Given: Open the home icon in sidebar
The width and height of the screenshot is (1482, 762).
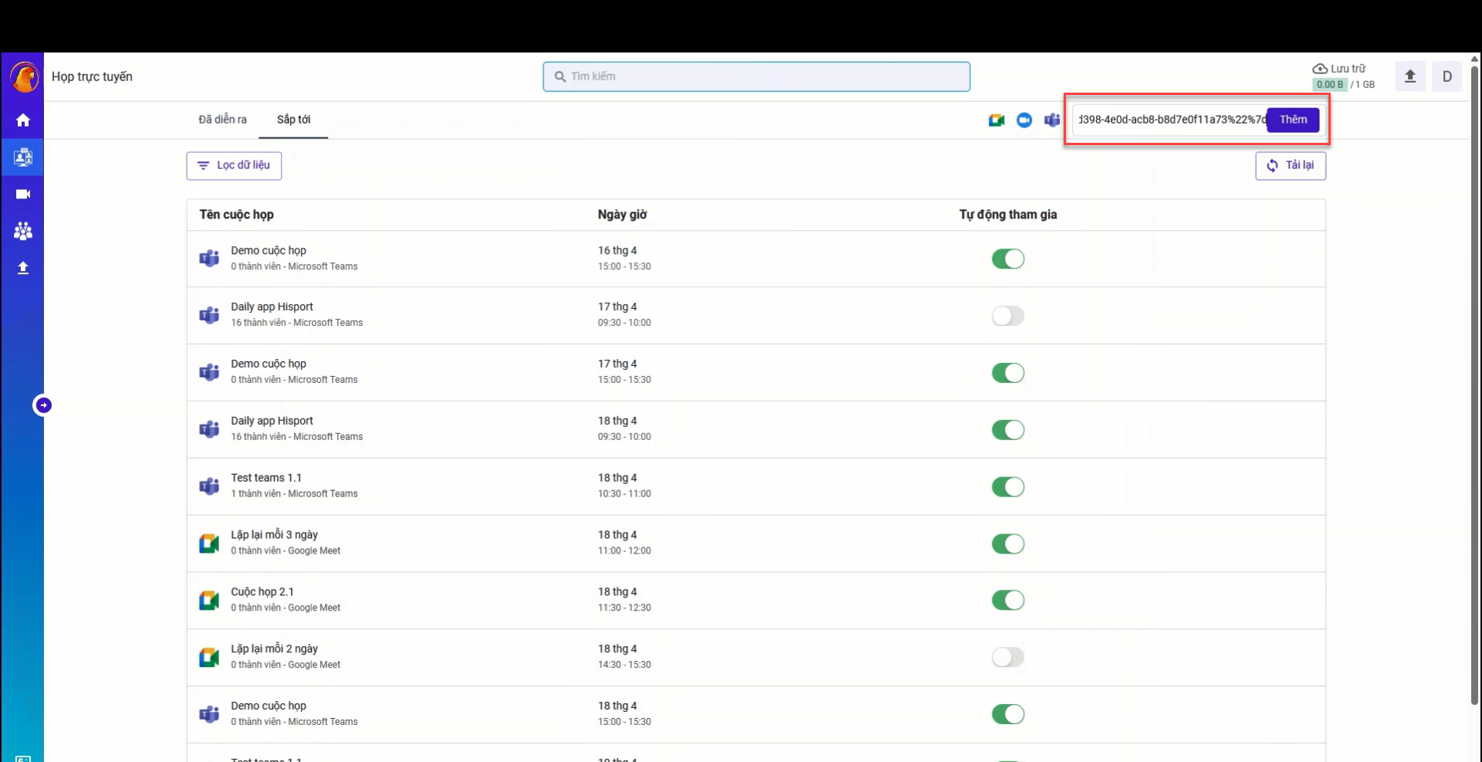Looking at the screenshot, I should click(23, 120).
